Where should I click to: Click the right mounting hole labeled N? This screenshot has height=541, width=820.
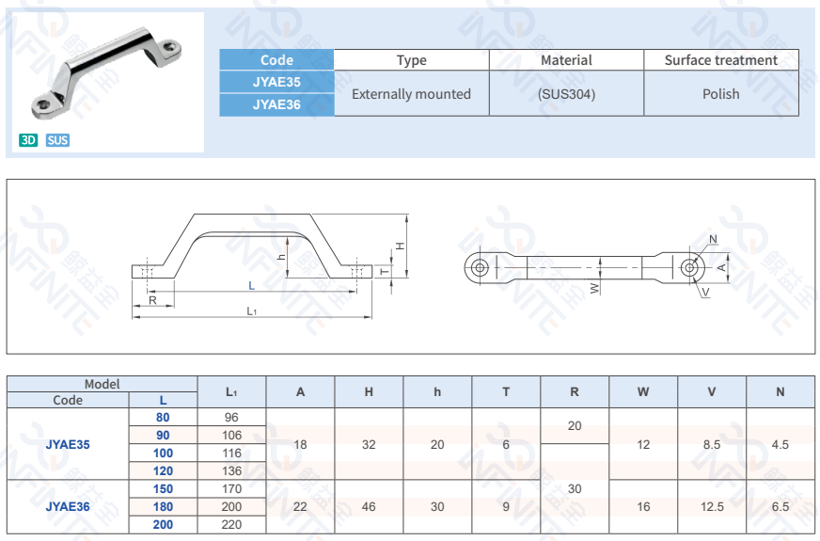[x=691, y=268]
